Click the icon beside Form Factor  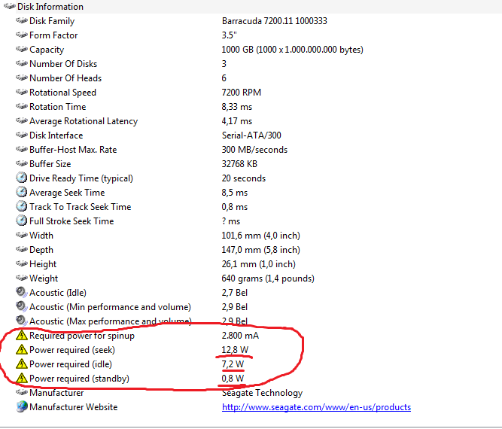coord(22,35)
